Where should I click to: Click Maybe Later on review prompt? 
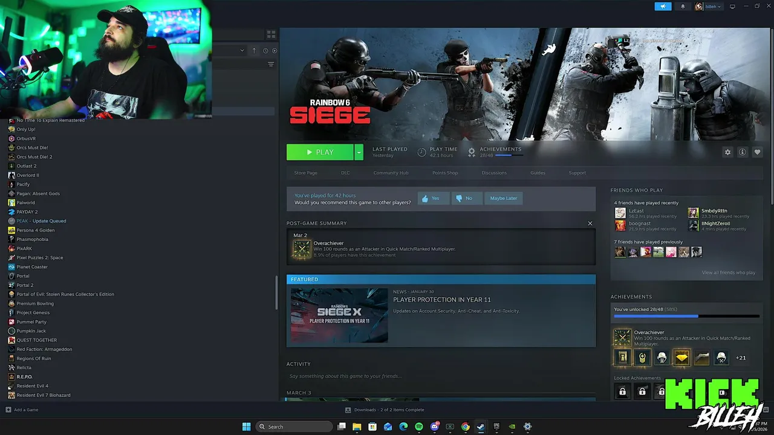tap(504, 198)
